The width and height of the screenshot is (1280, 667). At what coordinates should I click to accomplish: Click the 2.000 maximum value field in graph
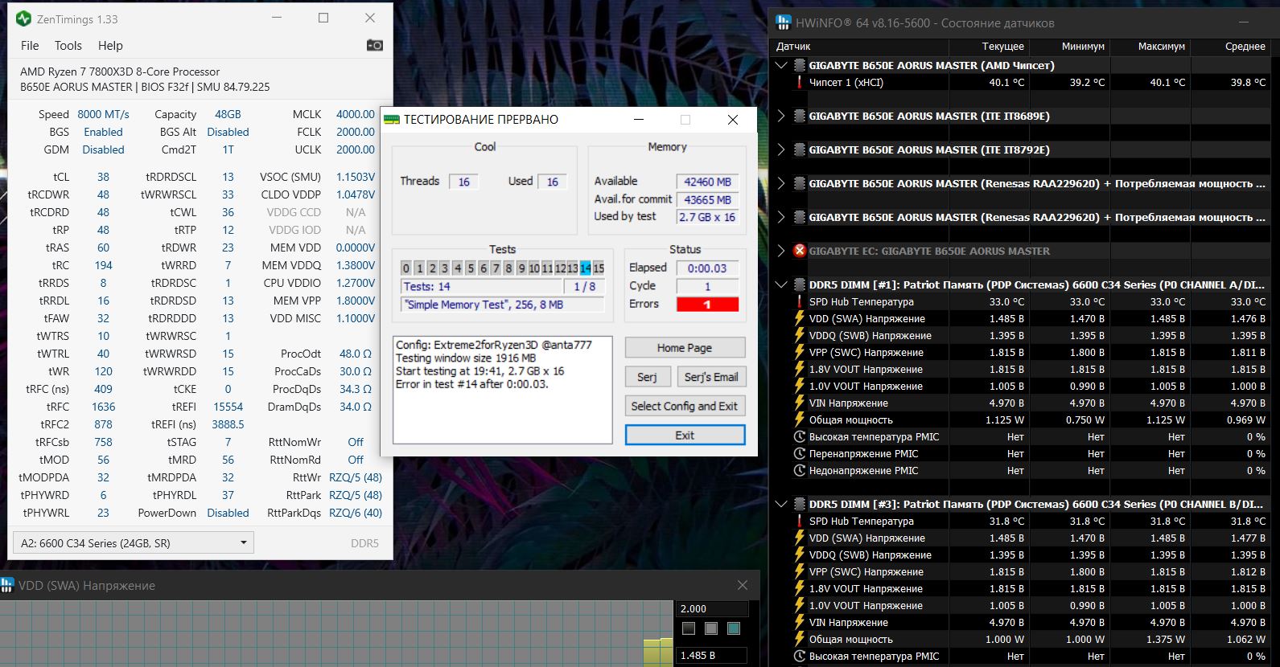[x=713, y=608]
